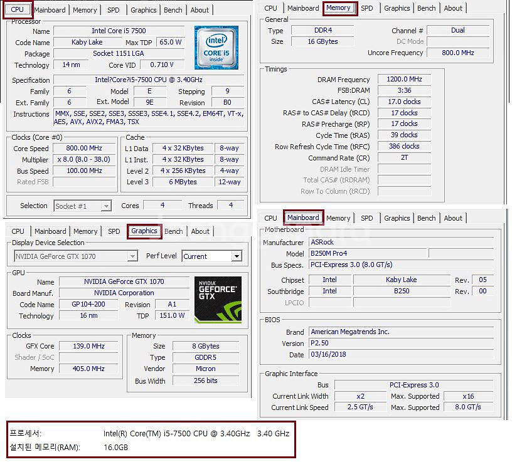
Task: Click the CAS# Latency 17.0 clocks field
Action: coord(404,102)
